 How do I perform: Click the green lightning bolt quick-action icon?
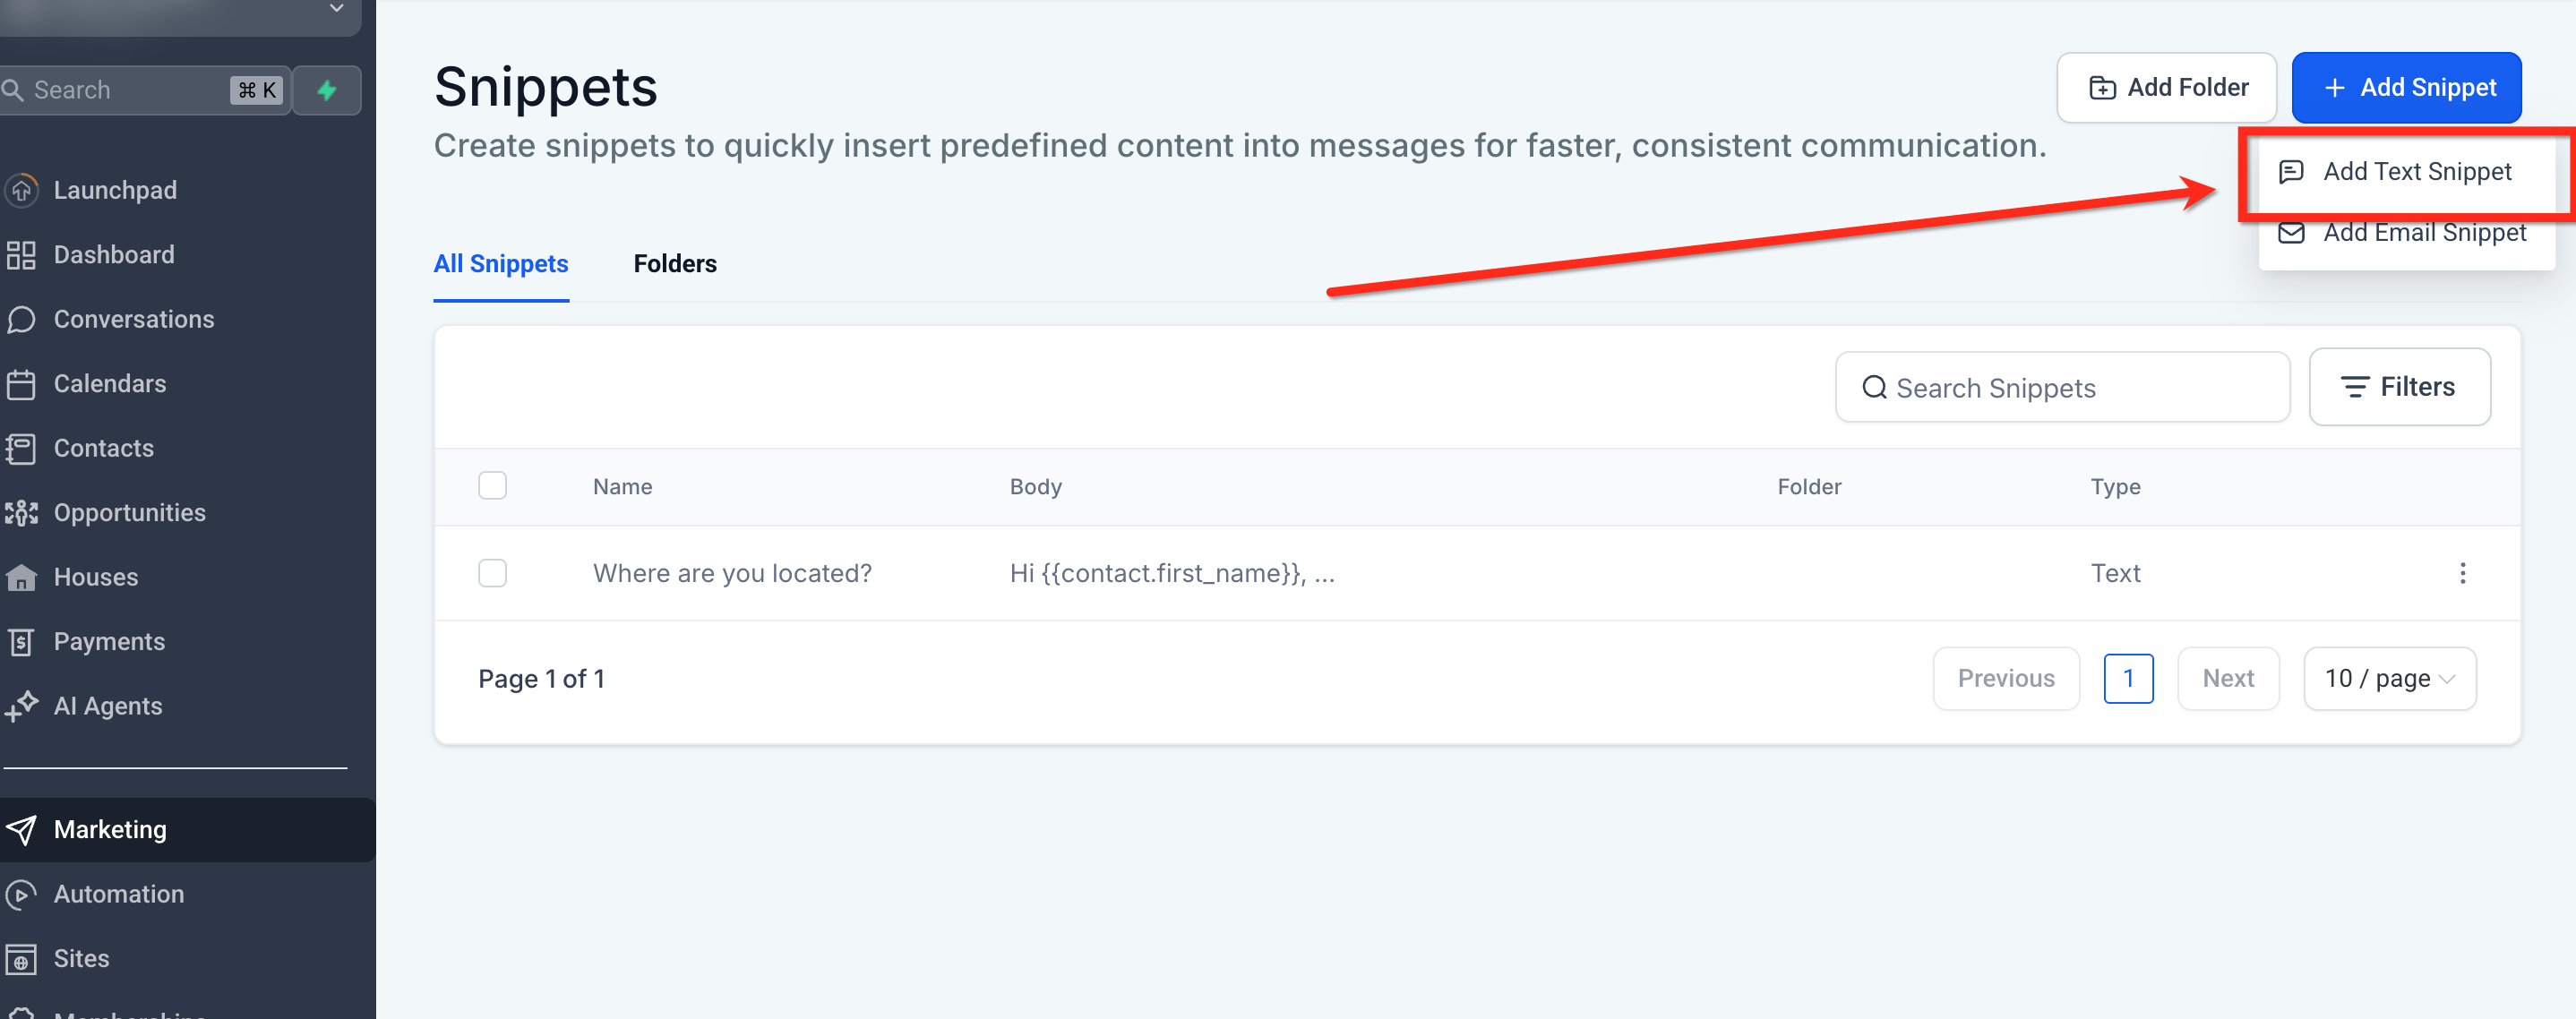(327, 90)
